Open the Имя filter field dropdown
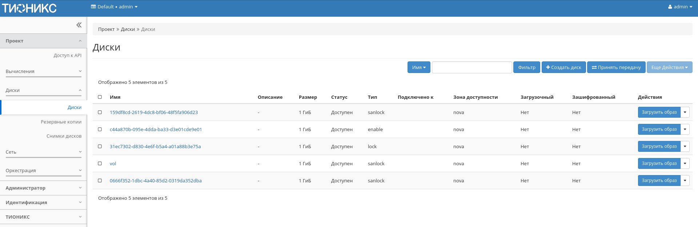Screen dimensions: 698x227 (x=419, y=68)
